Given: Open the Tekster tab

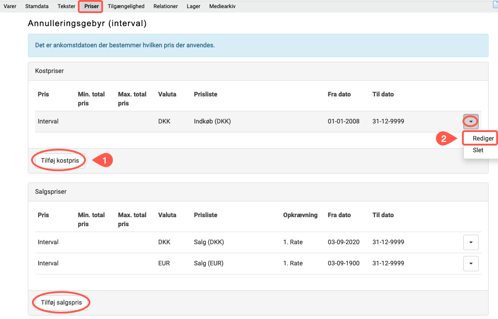Looking at the screenshot, I should (67, 6).
